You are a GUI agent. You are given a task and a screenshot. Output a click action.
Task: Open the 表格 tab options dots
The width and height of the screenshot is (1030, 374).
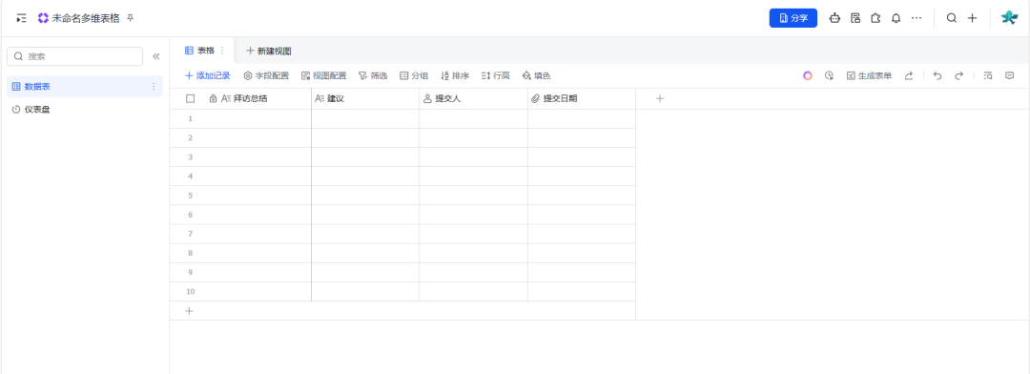click(222, 51)
